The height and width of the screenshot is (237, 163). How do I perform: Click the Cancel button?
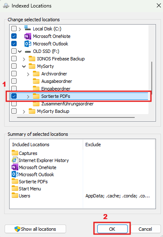coord(146,229)
